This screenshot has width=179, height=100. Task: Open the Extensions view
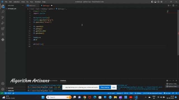[x=3, y=28]
